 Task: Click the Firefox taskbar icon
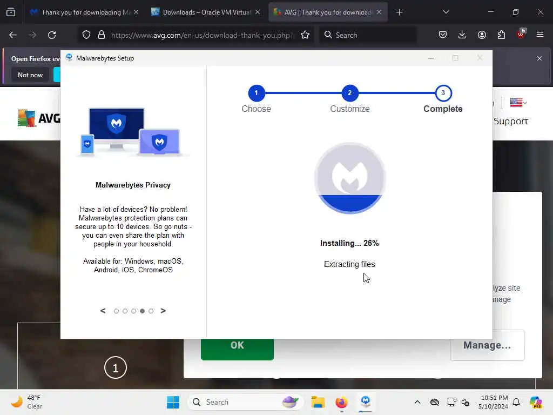(341, 402)
